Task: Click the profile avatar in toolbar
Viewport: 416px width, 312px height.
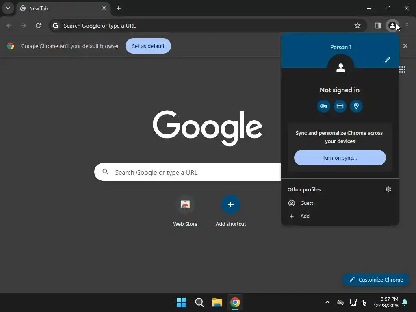Action: [392, 26]
